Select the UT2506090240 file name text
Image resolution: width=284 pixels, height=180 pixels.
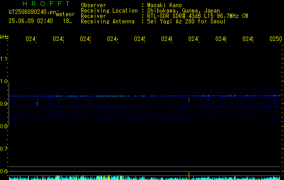point(33,12)
